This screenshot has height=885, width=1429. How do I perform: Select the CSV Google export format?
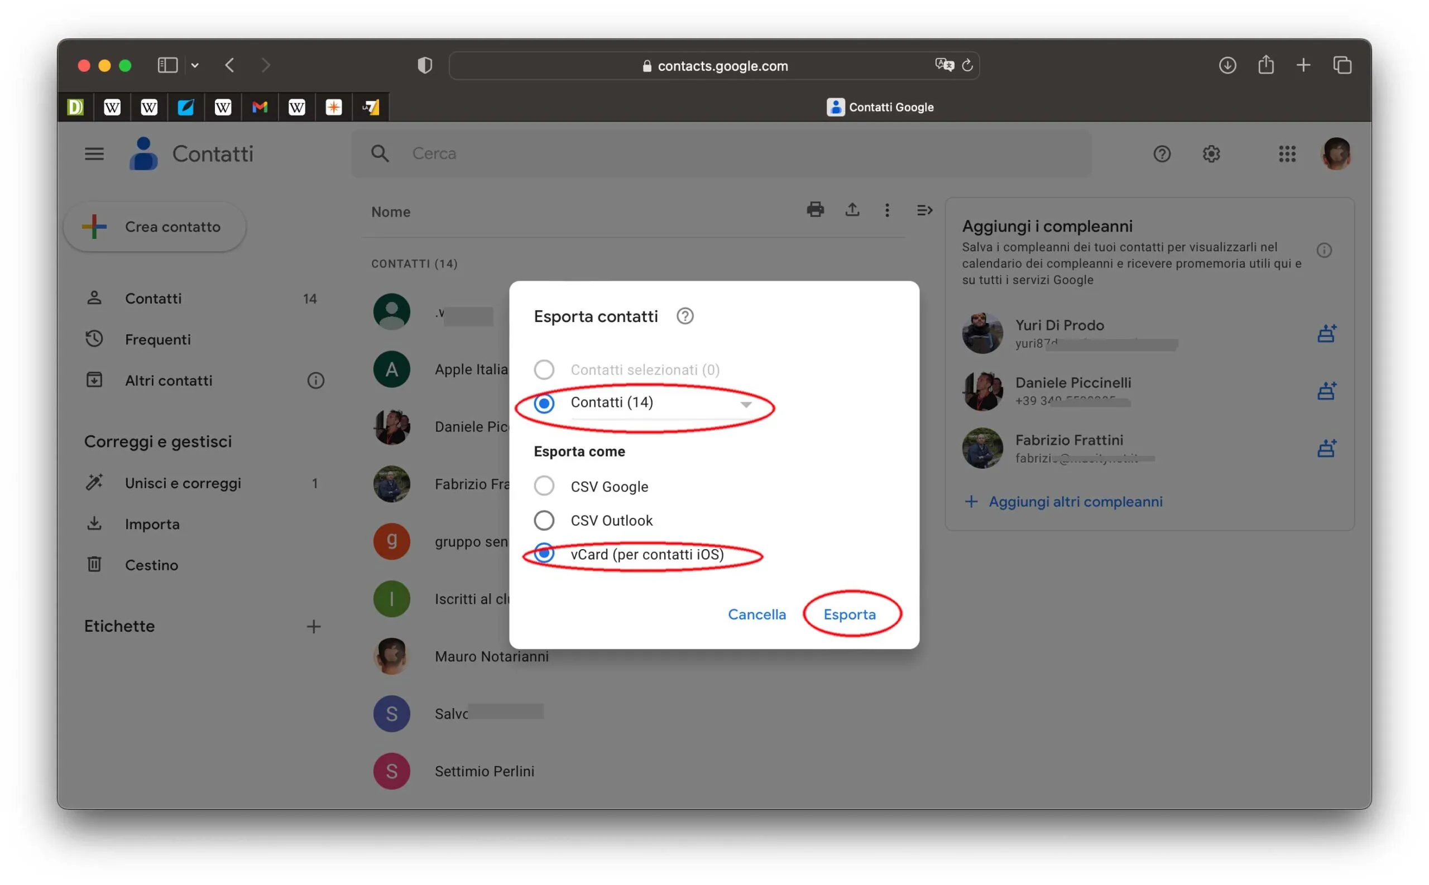point(543,486)
